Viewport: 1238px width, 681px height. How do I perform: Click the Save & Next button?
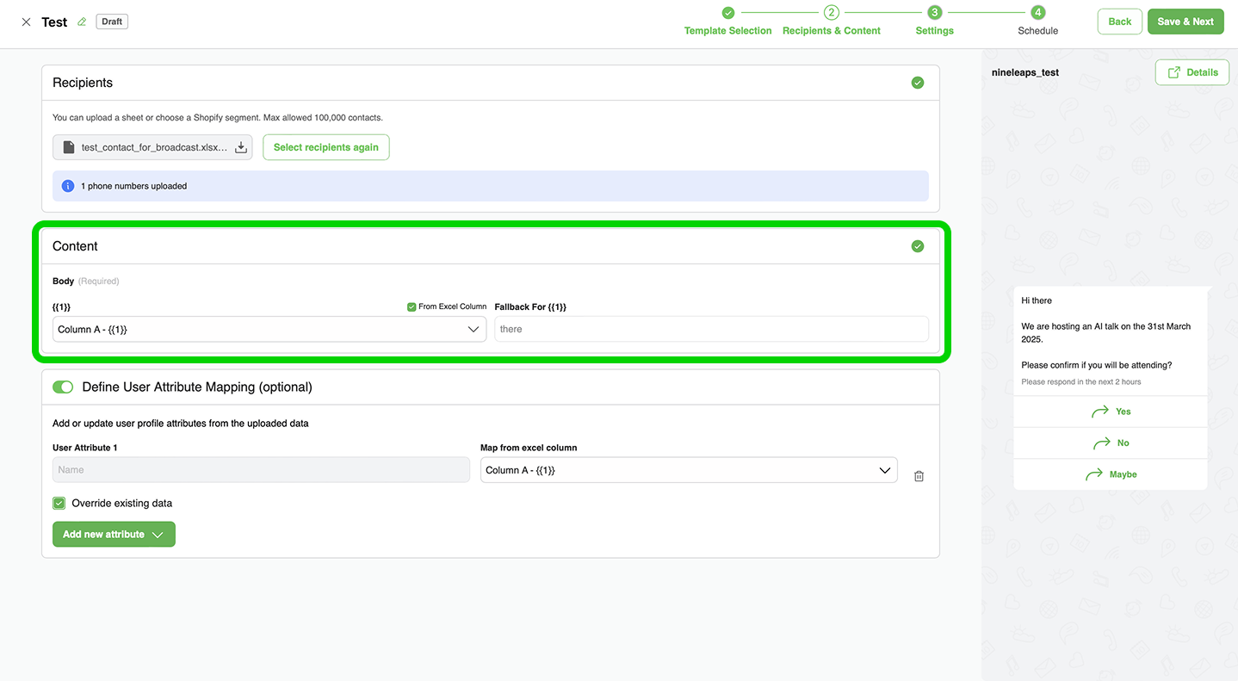point(1185,22)
